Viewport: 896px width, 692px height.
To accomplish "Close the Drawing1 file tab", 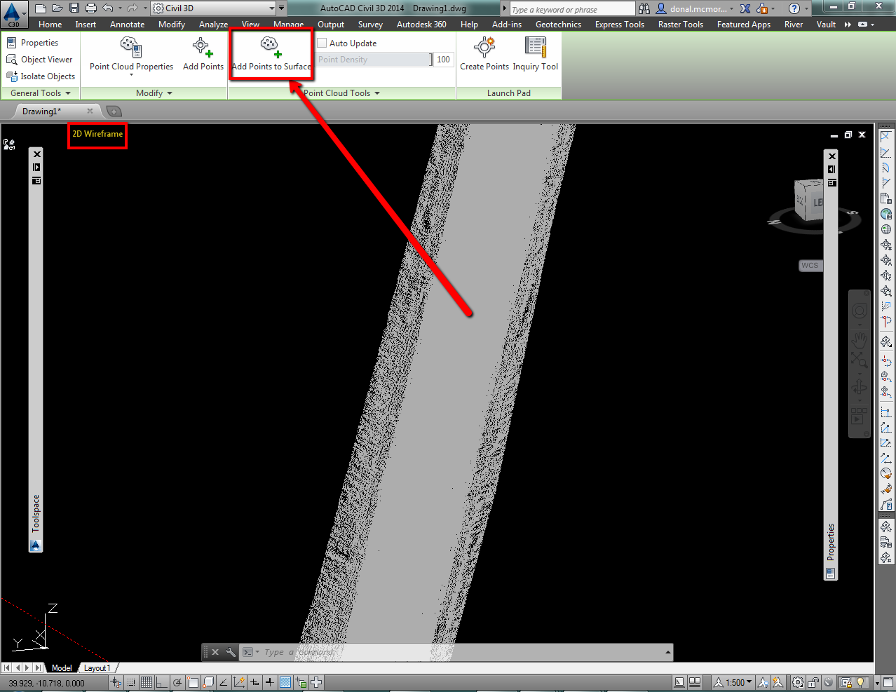I will pyautogui.click(x=90, y=111).
